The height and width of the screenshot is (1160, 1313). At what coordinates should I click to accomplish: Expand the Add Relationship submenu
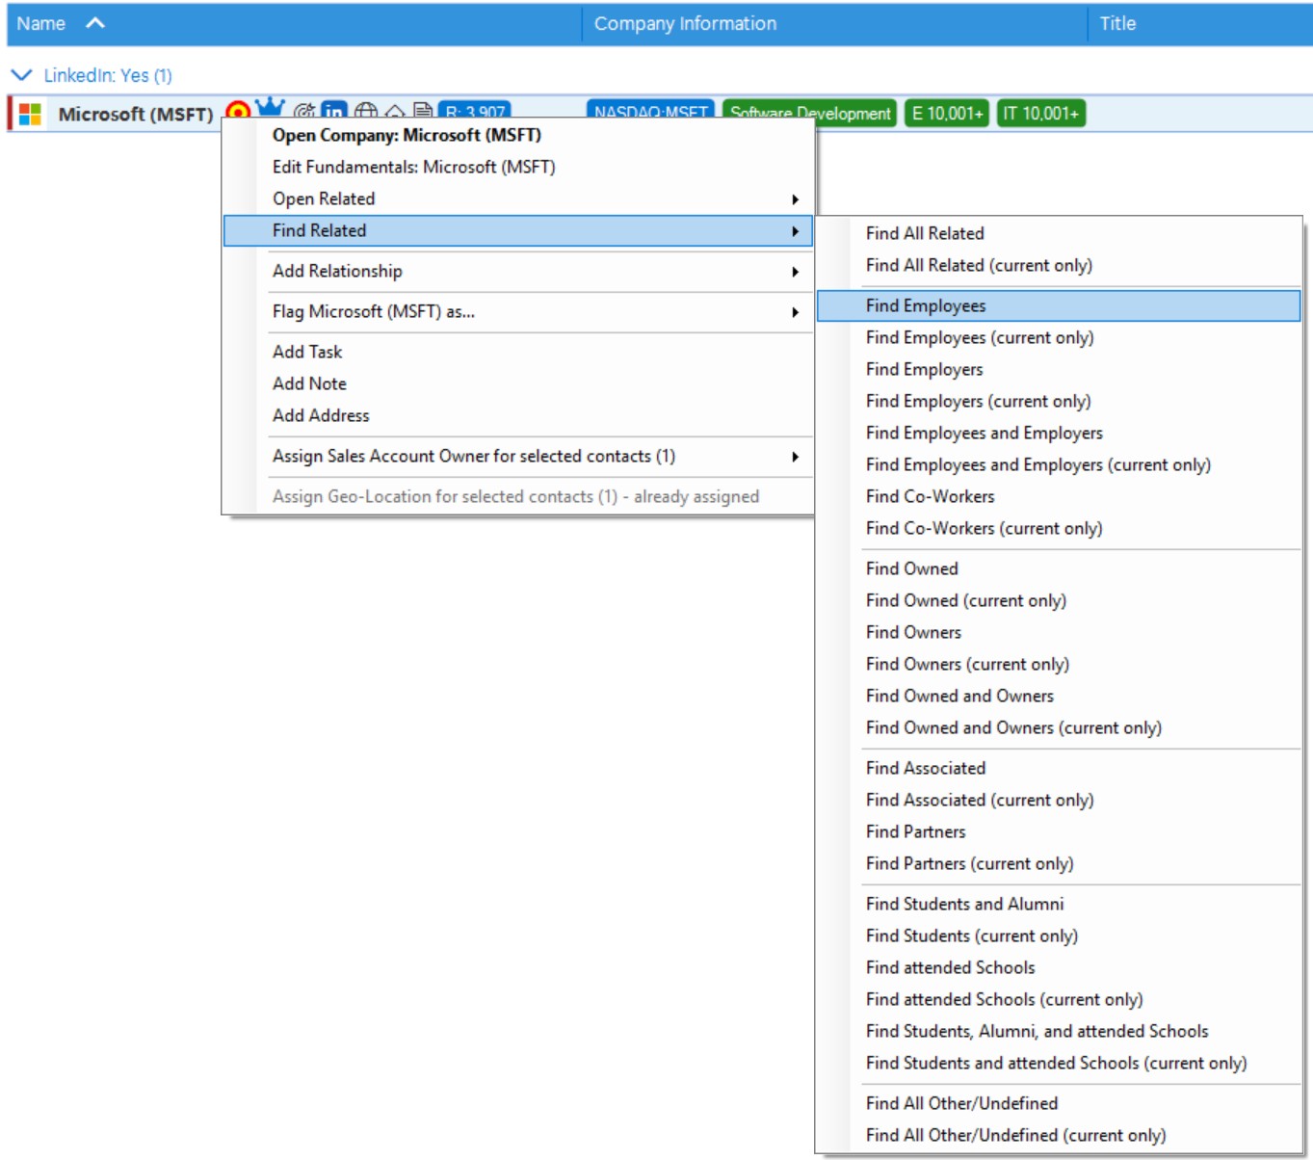(518, 271)
